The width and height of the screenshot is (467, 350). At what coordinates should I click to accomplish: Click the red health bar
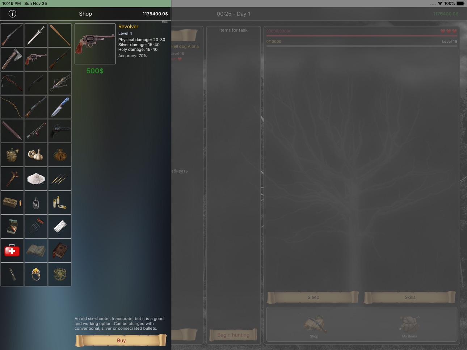(361, 35)
